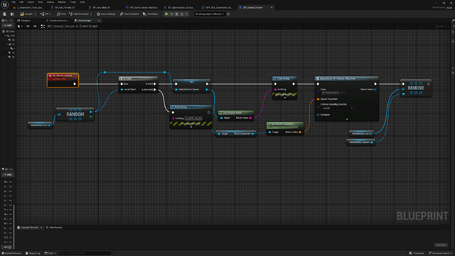Edit the In String field of Print String
Viewport: 455px width, 256px height.
pyautogui.click(x=193, y=118)
